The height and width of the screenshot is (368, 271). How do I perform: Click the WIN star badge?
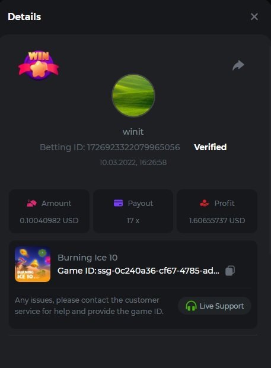(x=39, y=65)
